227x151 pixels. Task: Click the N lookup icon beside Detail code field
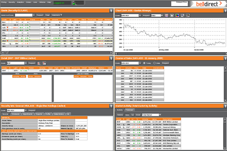[x=26, y=63]
